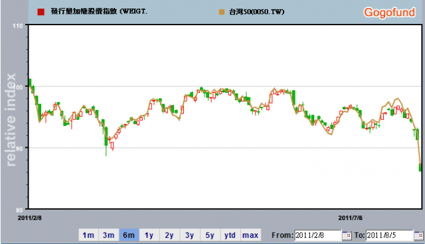
Task: Click the 80 y-axis value
Action: tap(19, 210)
